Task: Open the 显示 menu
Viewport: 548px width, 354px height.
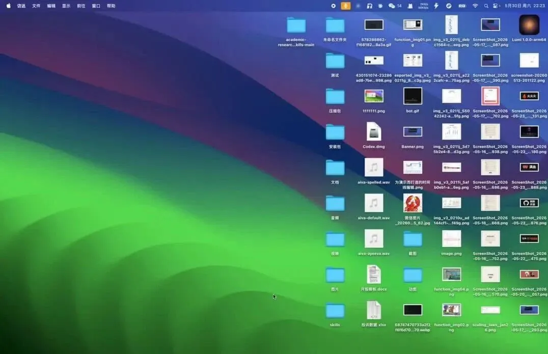Action: (66, 6)
